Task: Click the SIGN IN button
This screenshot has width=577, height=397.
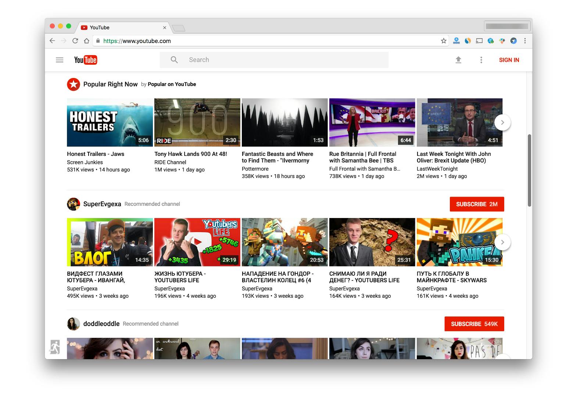Action: [x=509, y=60]
